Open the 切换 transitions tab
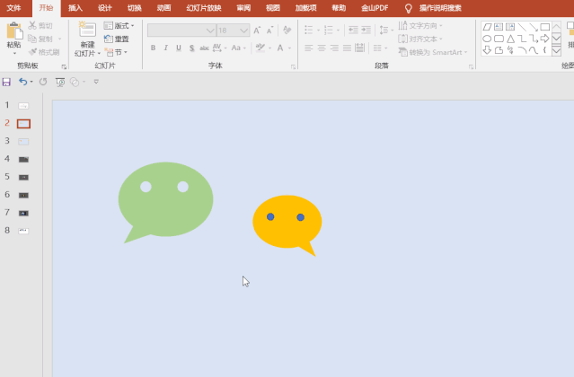Screen dimensions: 574x377 pyautogui.click(x=135, y=8)
